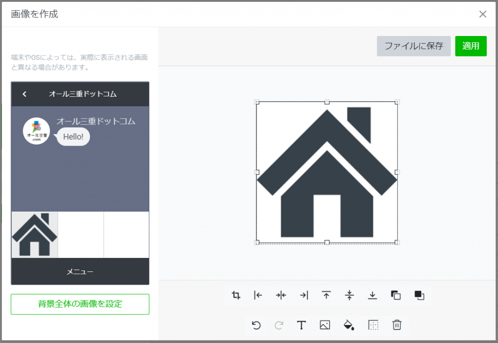
Task: Click the ファイルに保存 button
Action: tap(413, 46)
